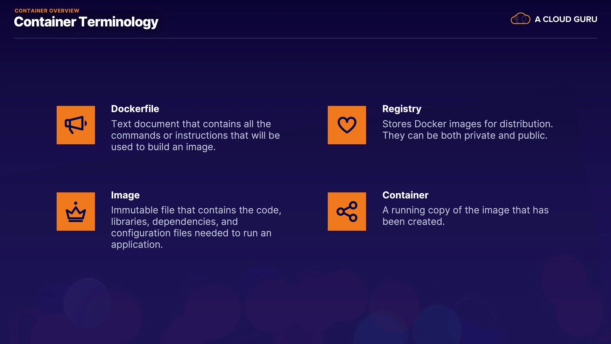This screenshot has height=344, width=611.
Task: Click the "CONTAINER OVERVIEW" section label
Action: (x=47, y=11)
